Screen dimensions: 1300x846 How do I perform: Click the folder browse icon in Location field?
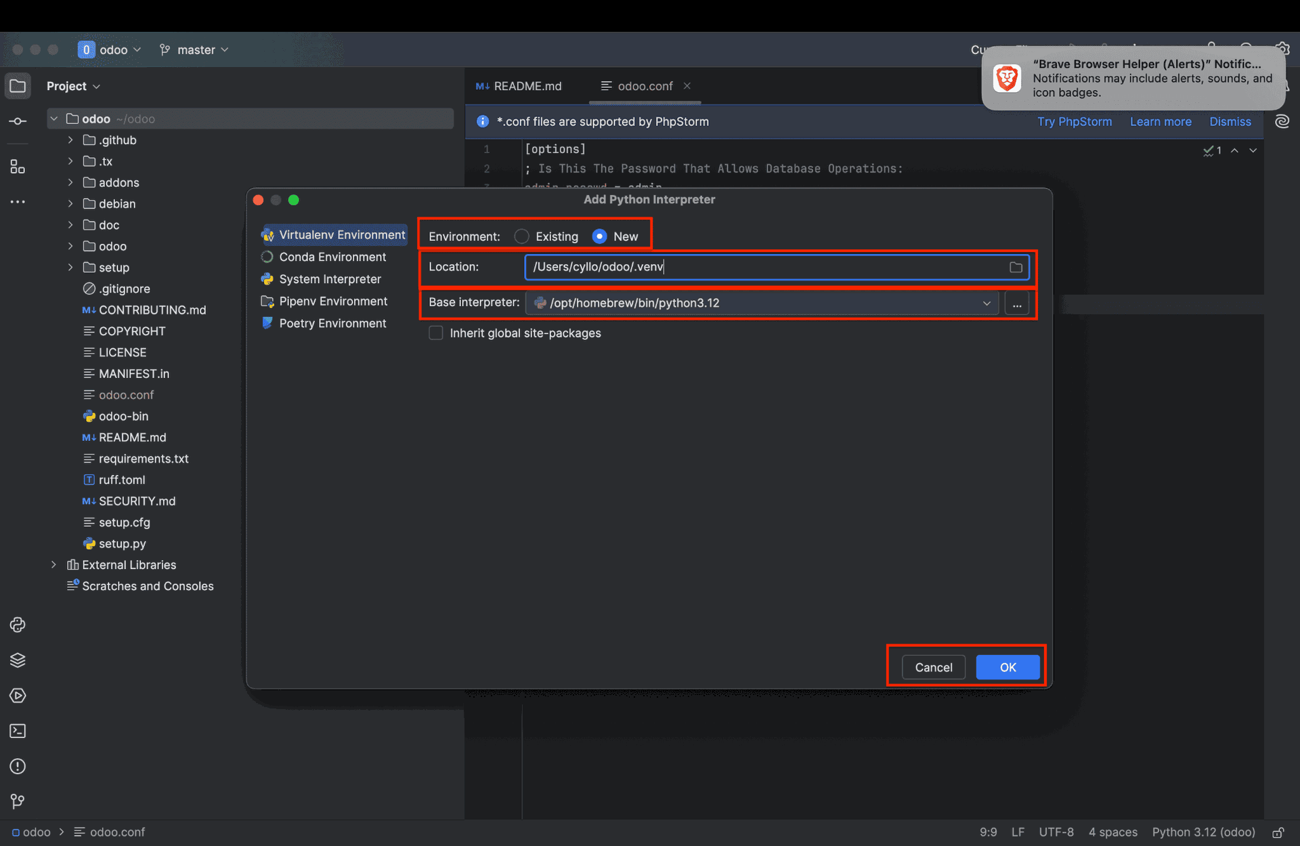pos(1016,267)
